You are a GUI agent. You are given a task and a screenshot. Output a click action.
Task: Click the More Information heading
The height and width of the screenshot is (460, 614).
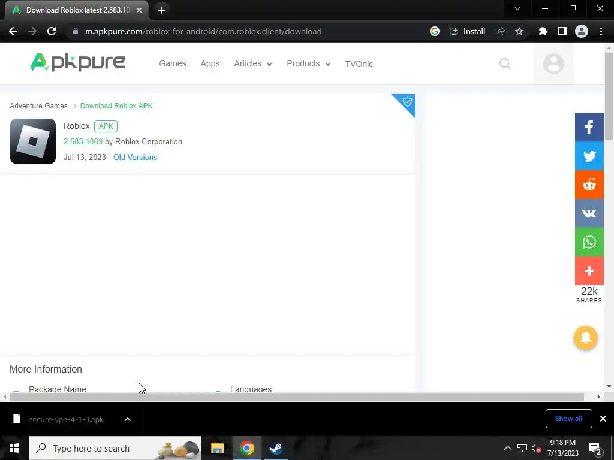[x=46, y=369]
